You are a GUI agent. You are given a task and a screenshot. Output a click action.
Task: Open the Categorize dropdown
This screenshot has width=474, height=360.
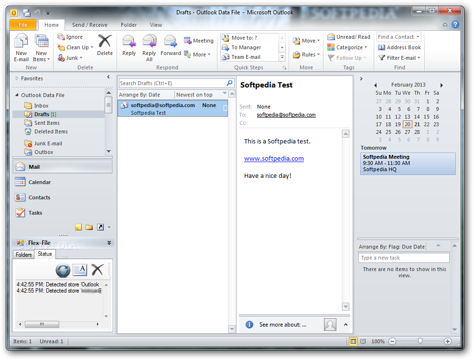[347, 47]
